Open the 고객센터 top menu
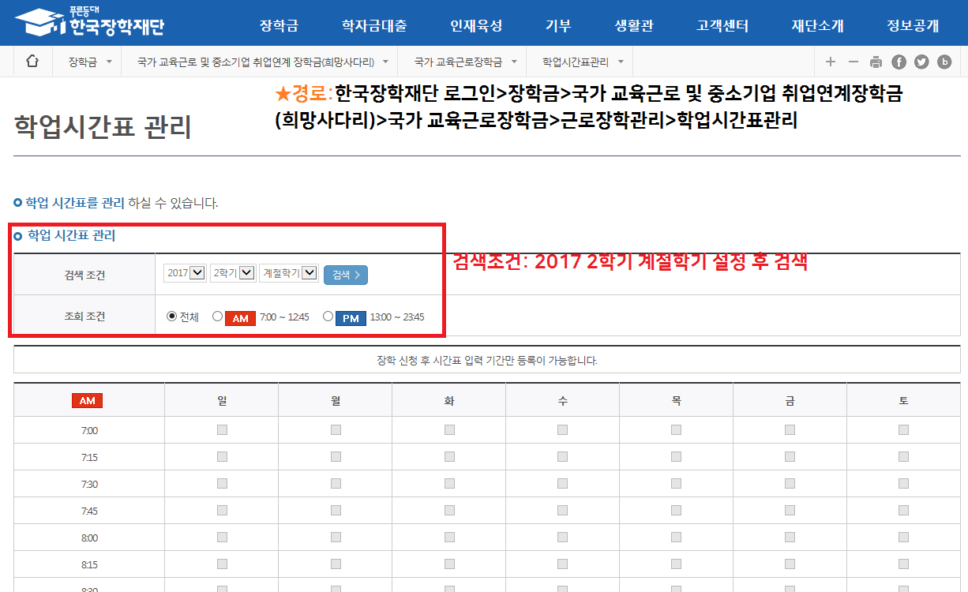Screen dimensions: 968x592 pos(722,25)
